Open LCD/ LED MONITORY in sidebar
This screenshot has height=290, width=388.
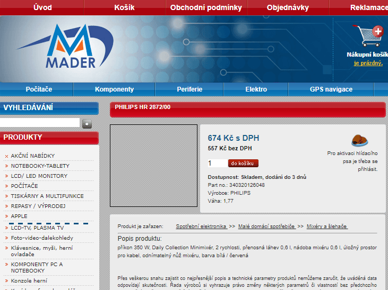click(x=39, y=176)
